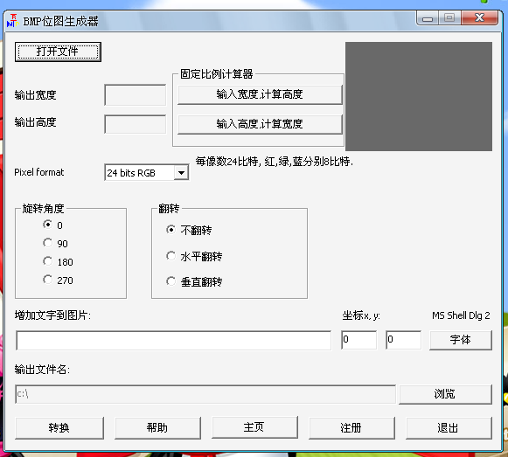Click the BMP generator app icon in title bar
508x457 pixels.
[x=12, y=21]
